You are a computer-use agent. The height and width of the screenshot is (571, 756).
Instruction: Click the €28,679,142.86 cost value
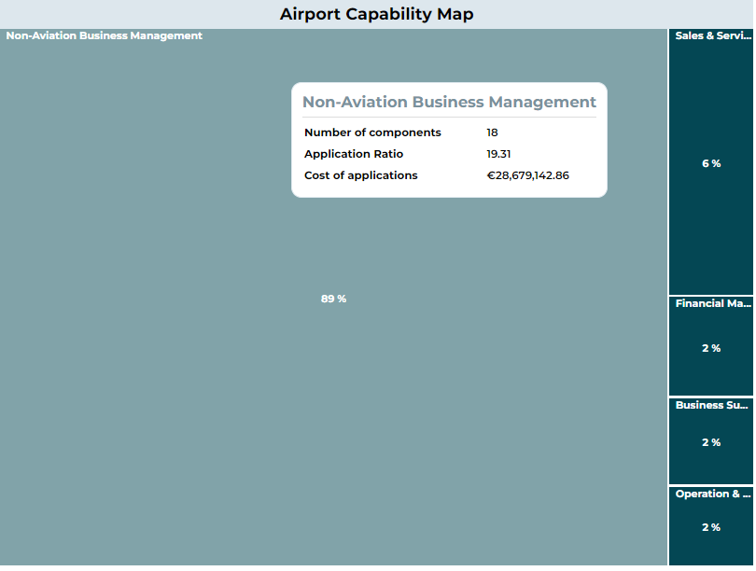tap(527, 175)
